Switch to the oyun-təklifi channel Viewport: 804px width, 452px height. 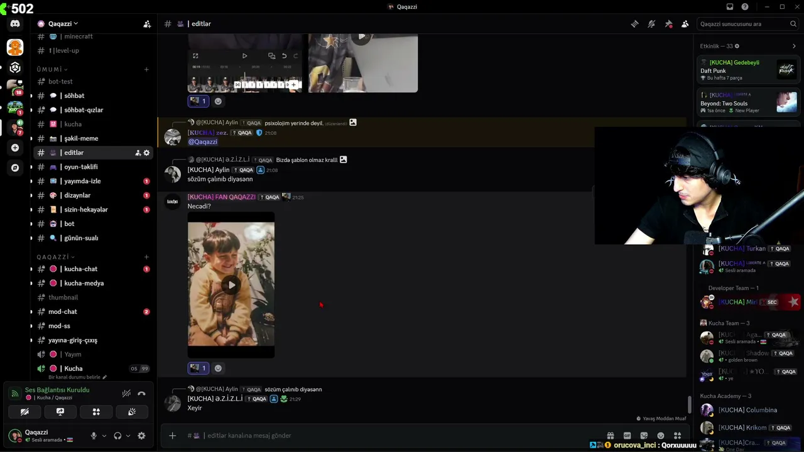point(93,167)
